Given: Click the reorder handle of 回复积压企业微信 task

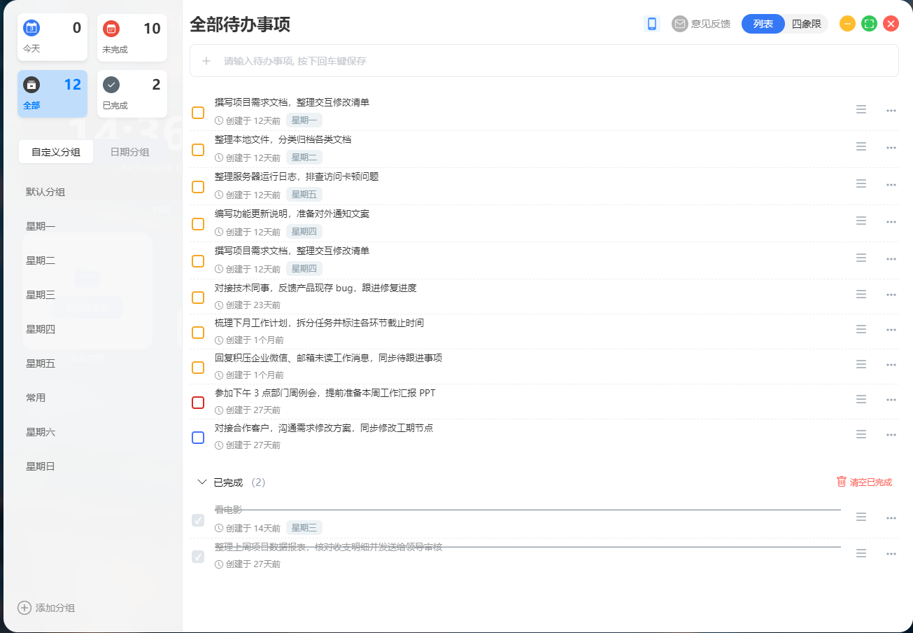Looking at the screenshot, I should (861, 364).
